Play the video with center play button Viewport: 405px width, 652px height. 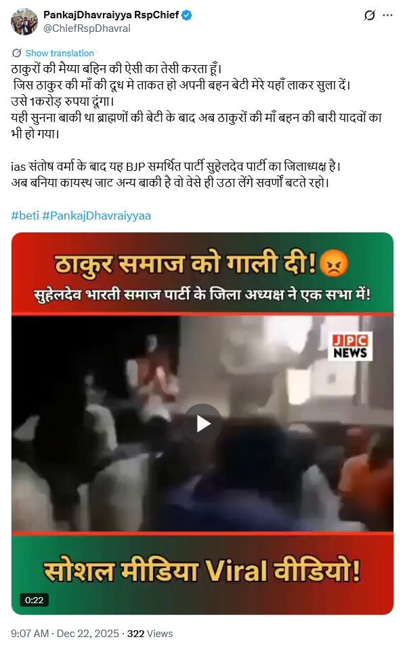coord(202,424)
